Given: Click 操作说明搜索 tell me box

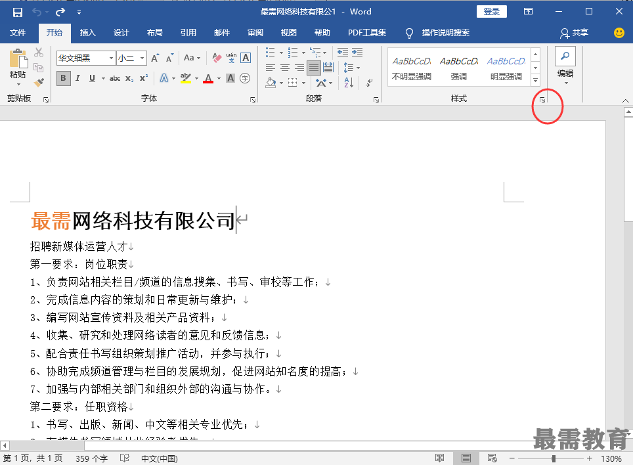Looking at the screenshot, I should (x=445, y=33).
